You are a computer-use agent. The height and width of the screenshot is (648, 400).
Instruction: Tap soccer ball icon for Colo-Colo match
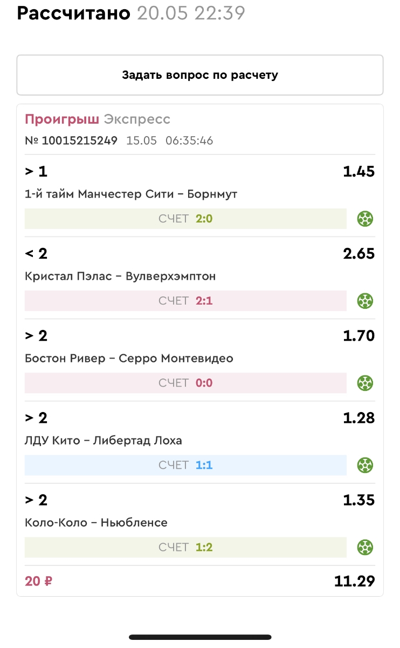(x=365, y=547)
